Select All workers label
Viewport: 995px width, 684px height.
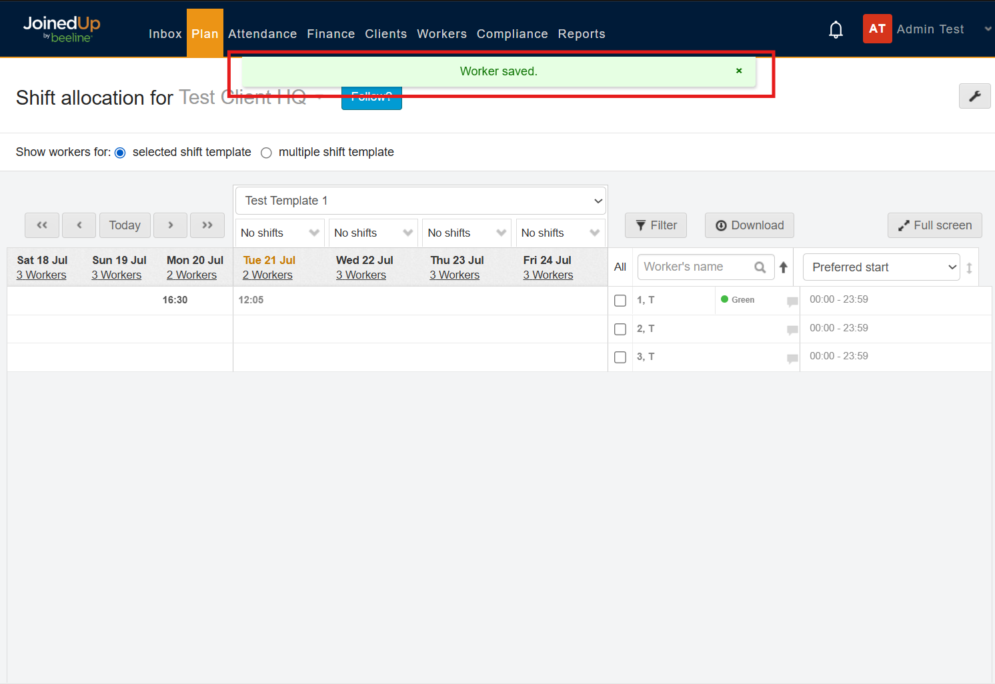coord(620,267)
